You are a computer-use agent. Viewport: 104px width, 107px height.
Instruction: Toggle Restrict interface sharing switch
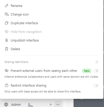click(96, 86)
